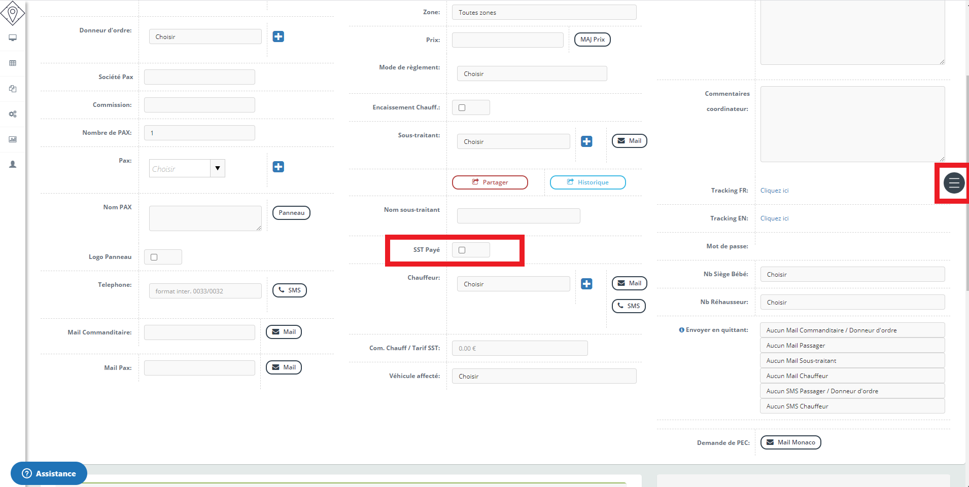Select Aucun SMS Chauffeur option
The height and width of the screenshot is (487, 969).
pos(852,406)
